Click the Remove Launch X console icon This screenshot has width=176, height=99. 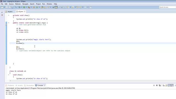click(157, 86)
